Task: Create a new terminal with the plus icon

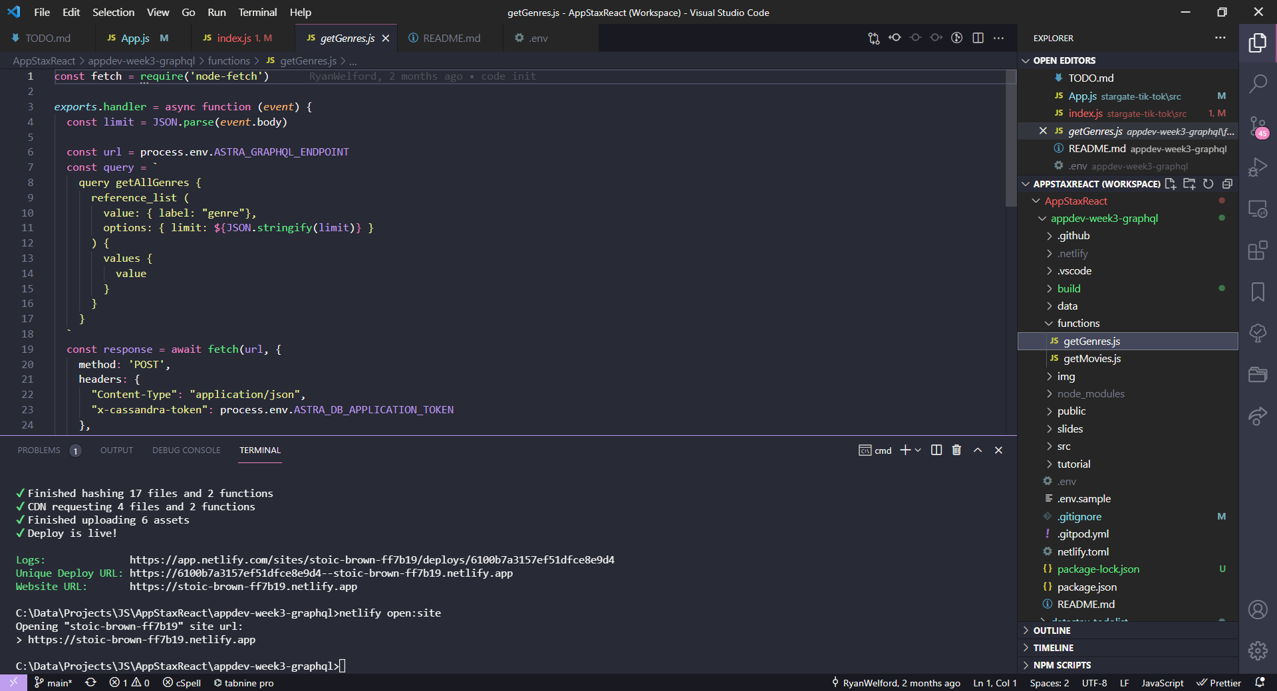Action: (905, 450)
